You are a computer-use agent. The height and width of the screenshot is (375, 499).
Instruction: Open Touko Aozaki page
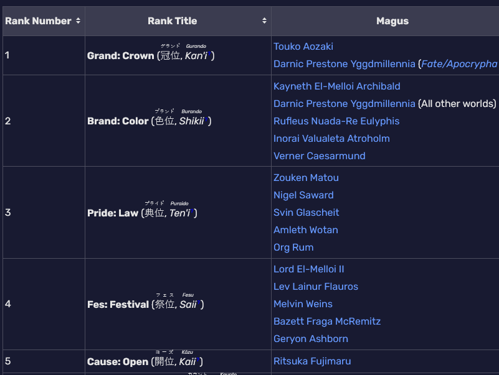click(x=303, y=47)
